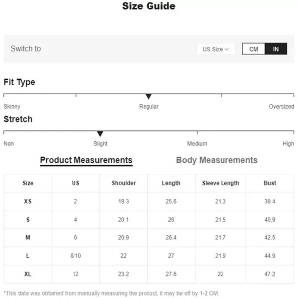
Task: Open the Body Measurements tab
Action: 217,160
